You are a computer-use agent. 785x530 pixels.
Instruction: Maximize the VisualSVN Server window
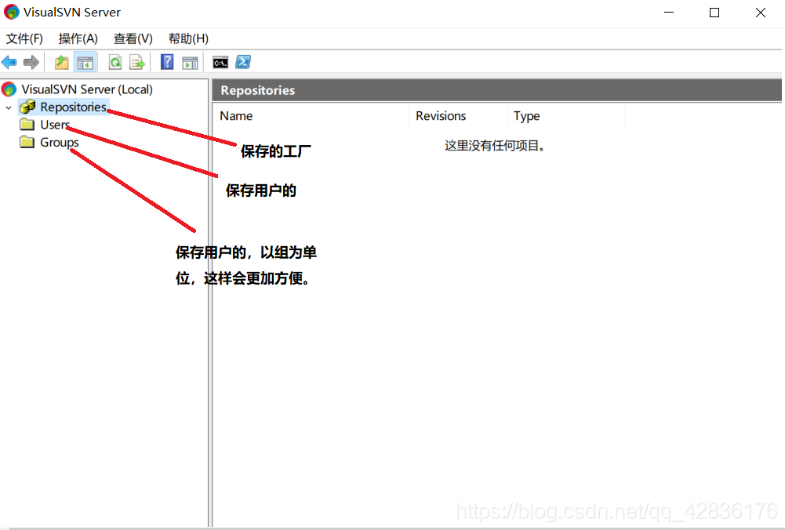714,13
